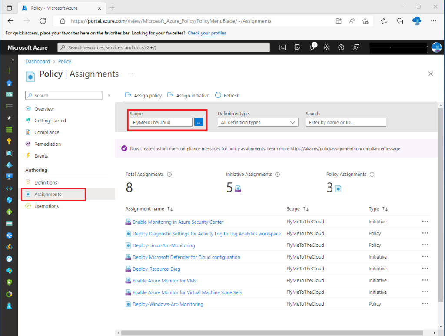Image resolution: width=445 pixels, height=336 pixels.
Task: Click the Filter by name or ID field
Action: click(x=345, y=122)
